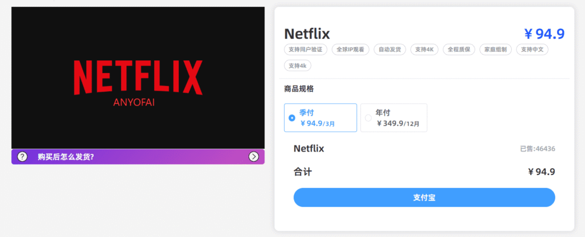
Task: Click the 支持4K uppercase tag
Action: point(424,50)
